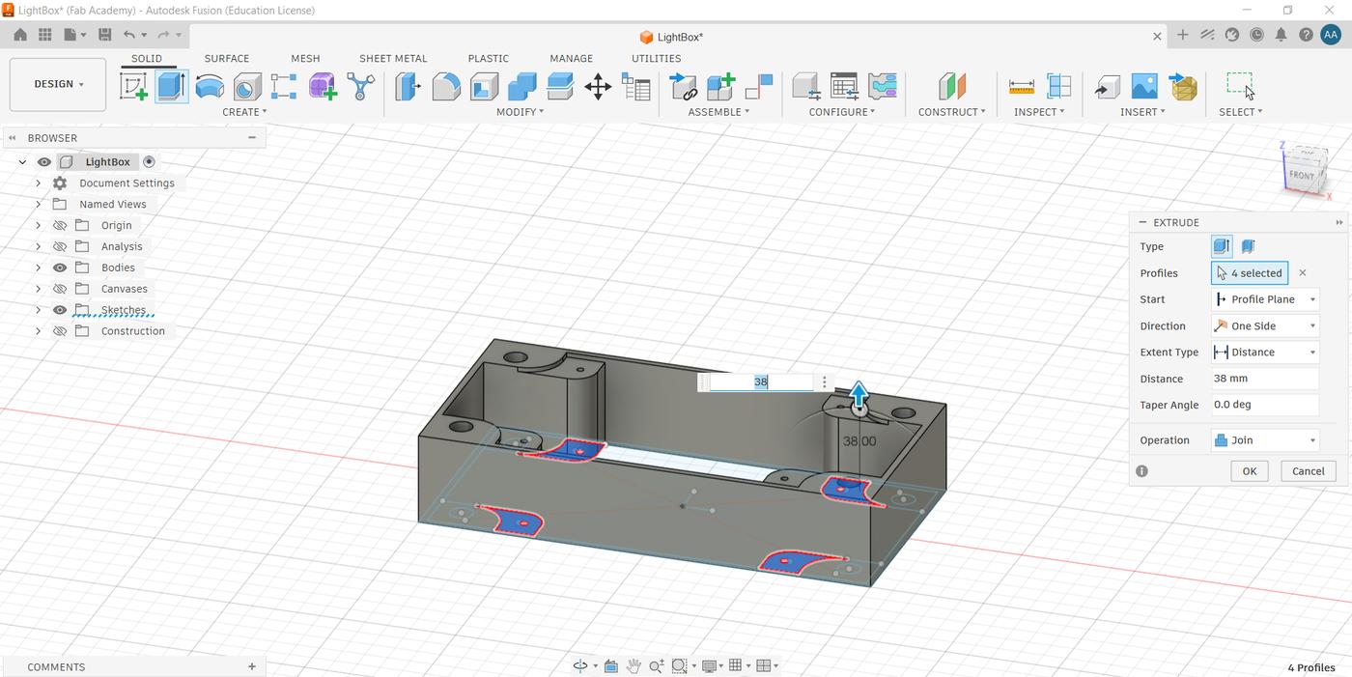1352x677 pixels.
Task: Select the Press Pull tool
Action: pyautogui.click(x=409, y=86)
